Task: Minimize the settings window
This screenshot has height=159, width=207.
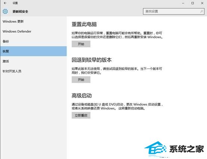Action: pyautogui.click(x=183, y=3)
